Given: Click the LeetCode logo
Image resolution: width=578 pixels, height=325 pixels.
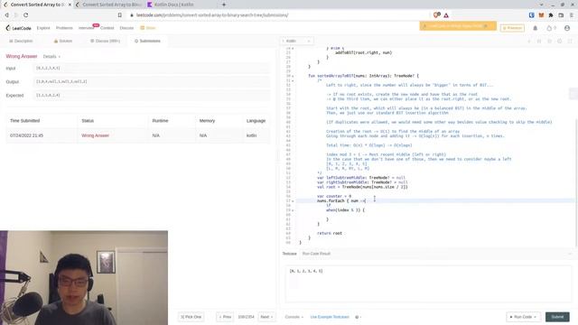Looking at the screenshot, I should pyautogui.click(x=19, y=28).
